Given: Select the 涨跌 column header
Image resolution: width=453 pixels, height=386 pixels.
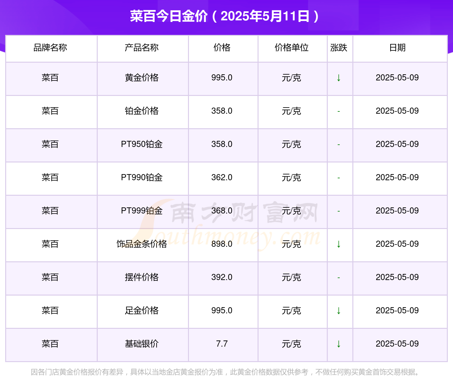Looking at the screenshot, I should tap(339, 48).
